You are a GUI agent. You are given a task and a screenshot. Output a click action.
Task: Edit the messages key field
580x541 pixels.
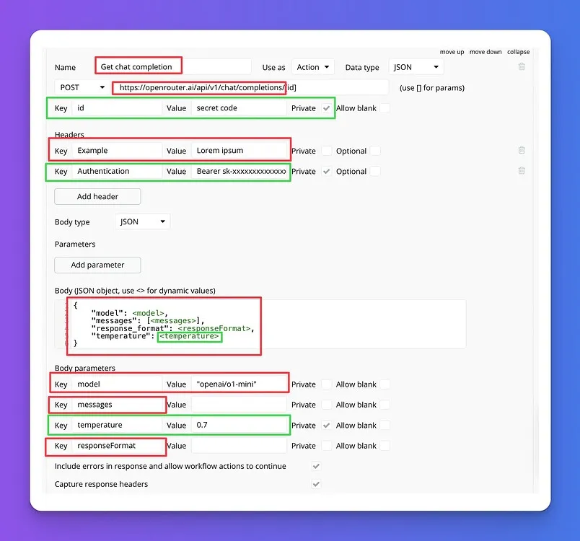tap(117, 405)
